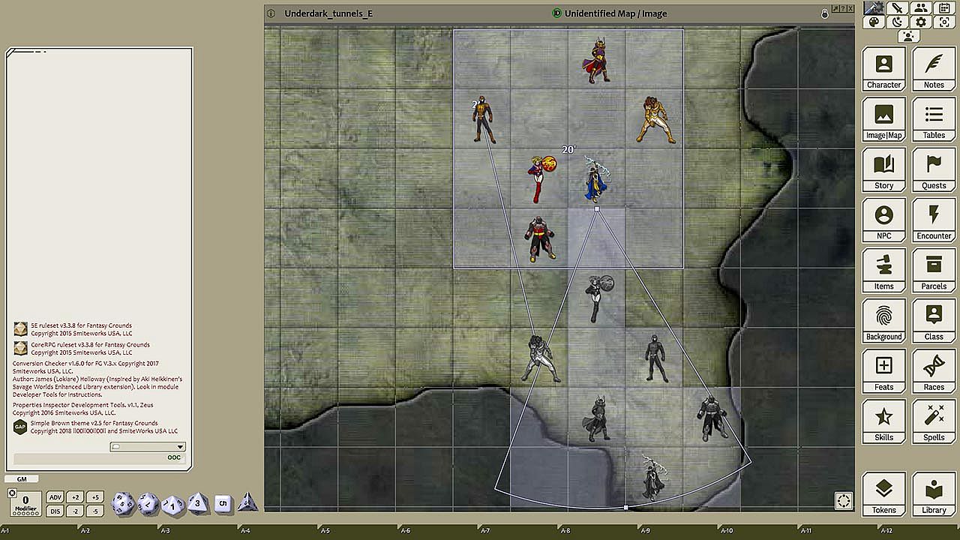Toggle the +5 modifier button
The width and height of the screenshot is (960, 540).
[x=94, y=497]
